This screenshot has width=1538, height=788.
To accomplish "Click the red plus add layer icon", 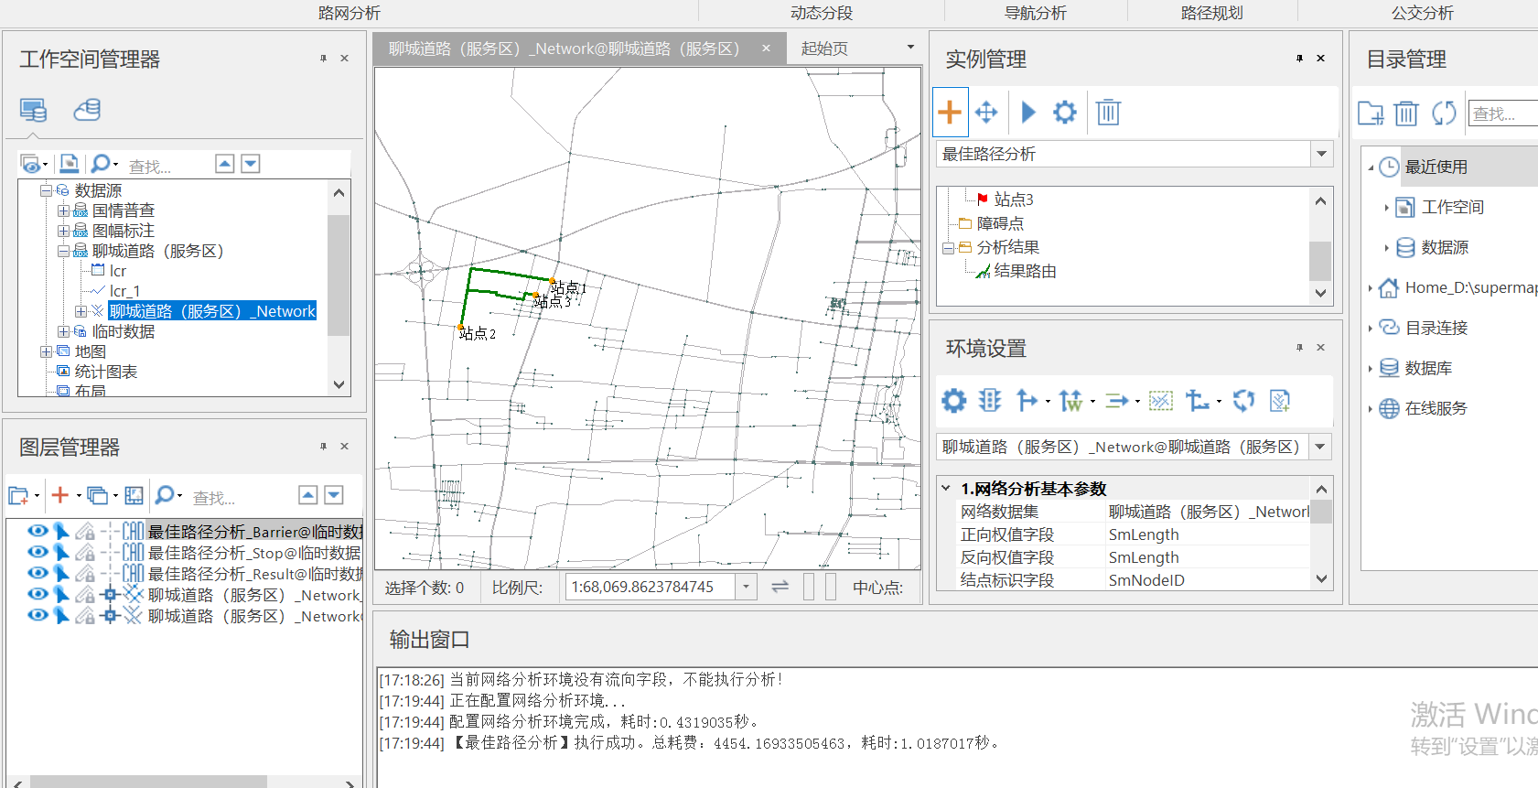I will click(x=60, y=495).
